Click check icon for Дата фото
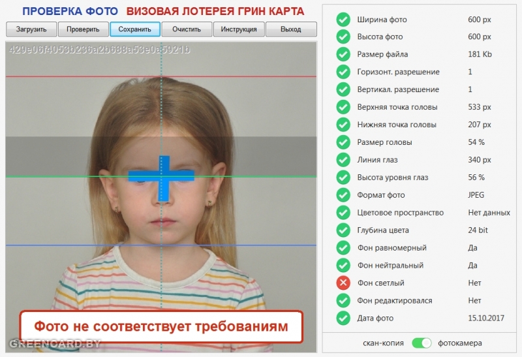Screen dimensions: 522x357 pyautogui.click(x=343, y=318)
